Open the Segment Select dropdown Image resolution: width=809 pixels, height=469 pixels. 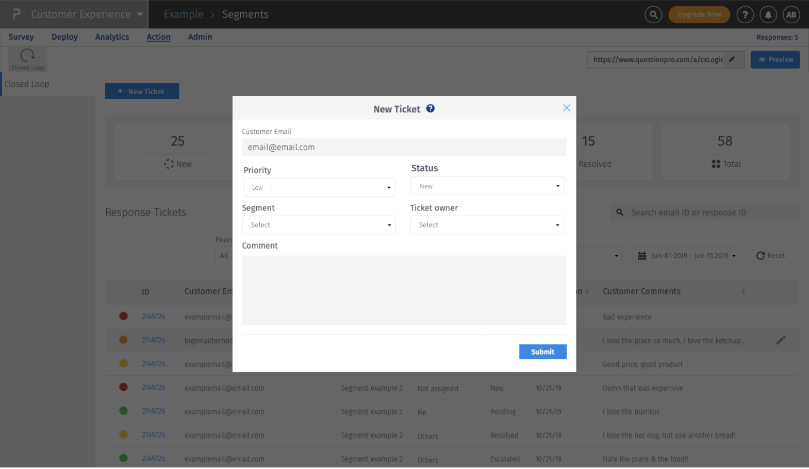click(319, 225)
